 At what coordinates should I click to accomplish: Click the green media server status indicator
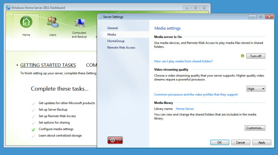242,56
